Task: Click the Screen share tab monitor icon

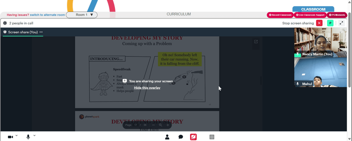Action: click(5, 32)
